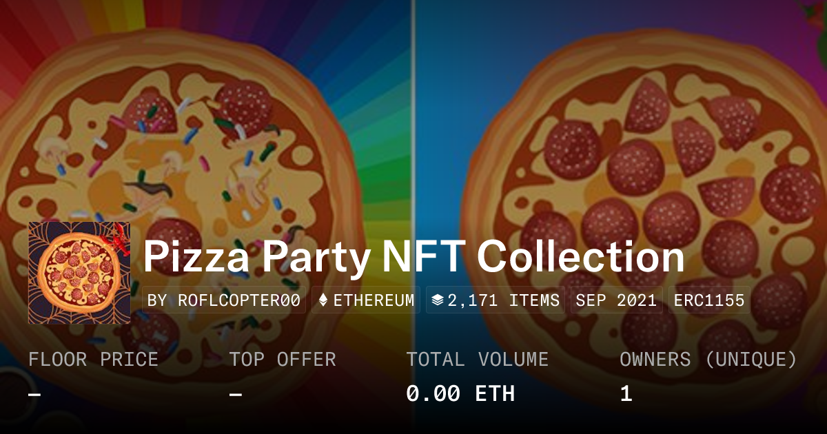Open the Pizza Party NFT Collection title
The image size is (827, 434).
click(x=413, y=258)
